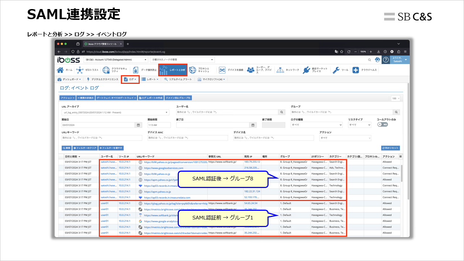
Task: Open ユーザー、グループ、デバイス section
Action: click(259, 70)
